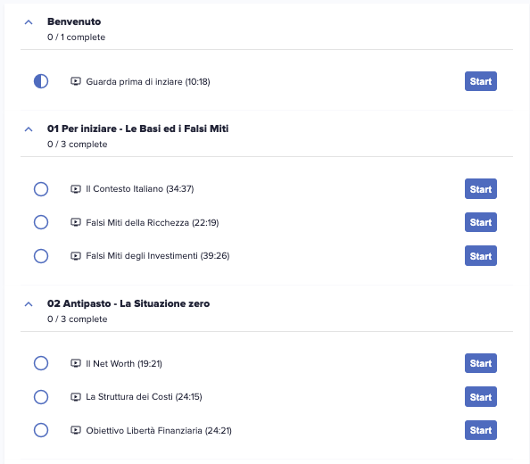Toggle completion circle for Falsi Miti della Ricchezza
Screen dimensions: 530x464
point(41,222)
